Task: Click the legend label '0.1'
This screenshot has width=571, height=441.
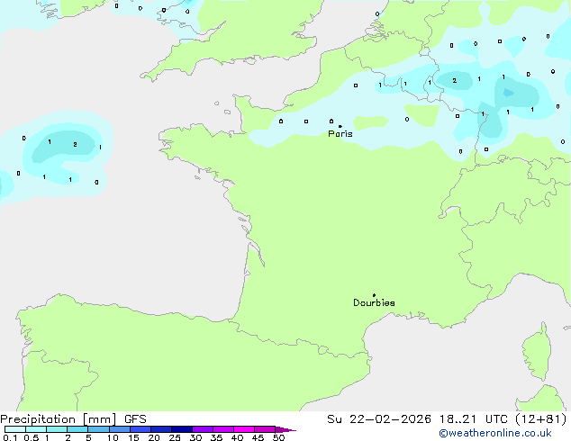Action: (x=10, y=437)
